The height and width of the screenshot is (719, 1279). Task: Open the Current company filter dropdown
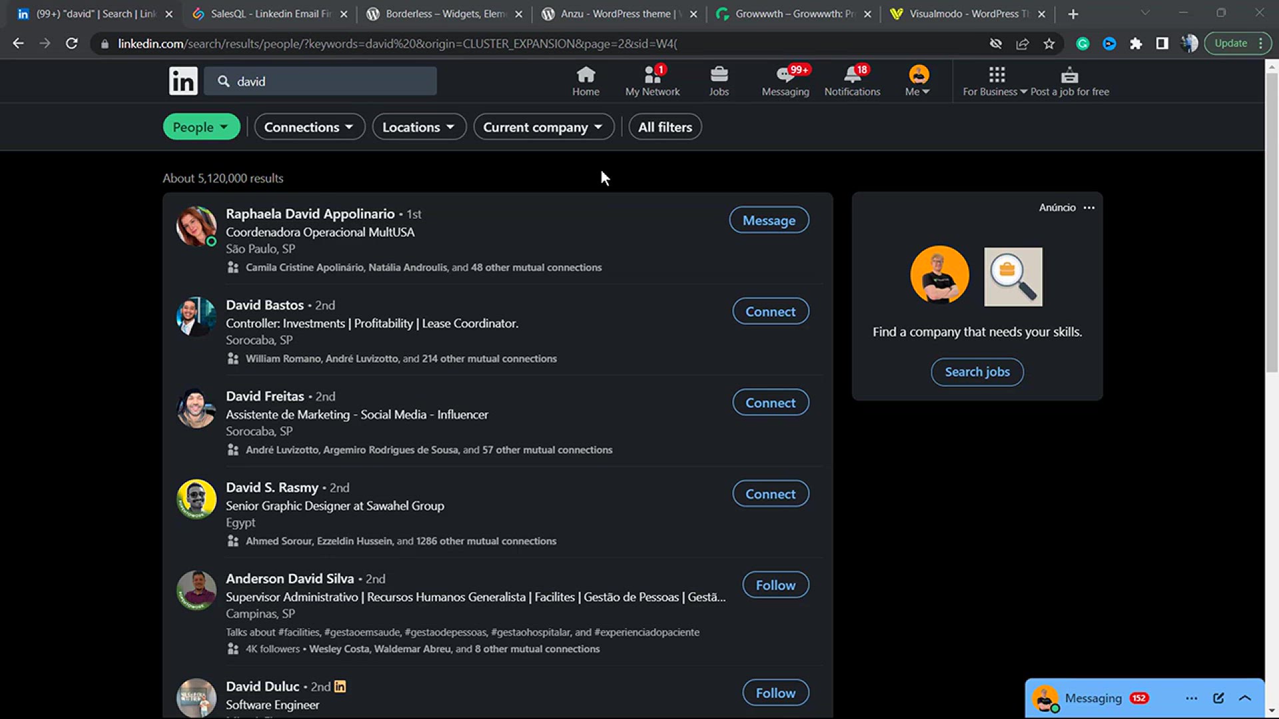[x=544, y=127]
